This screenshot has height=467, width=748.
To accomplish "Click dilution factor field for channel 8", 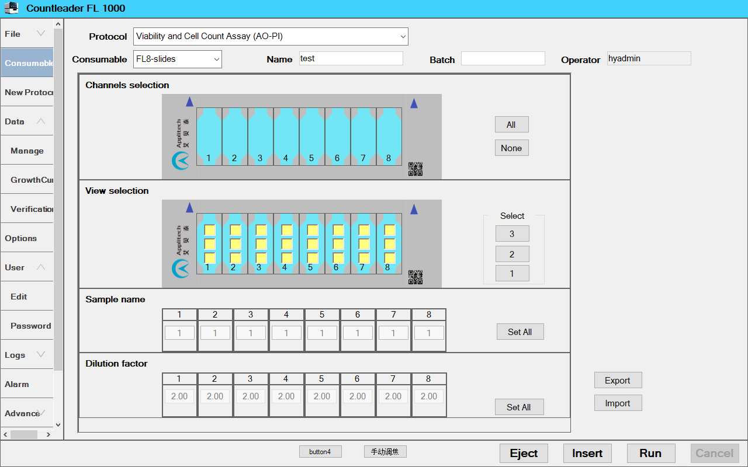I will pos(429,396).
